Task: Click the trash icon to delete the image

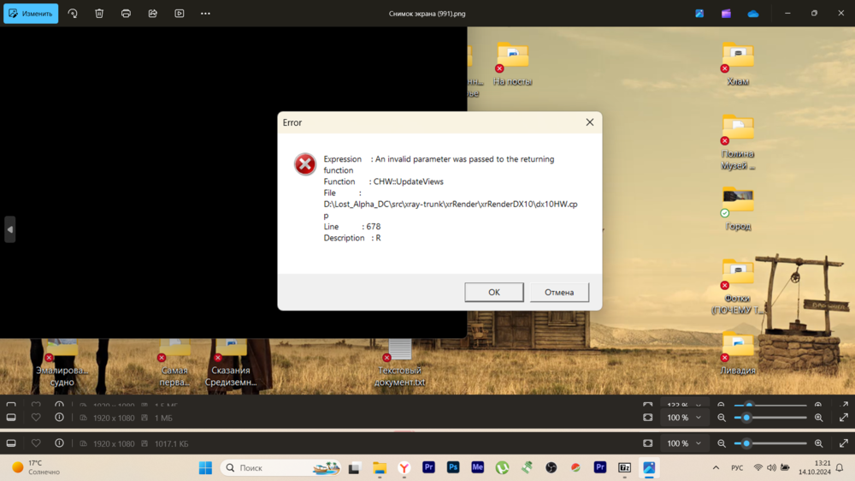Action: click(99, 14)
